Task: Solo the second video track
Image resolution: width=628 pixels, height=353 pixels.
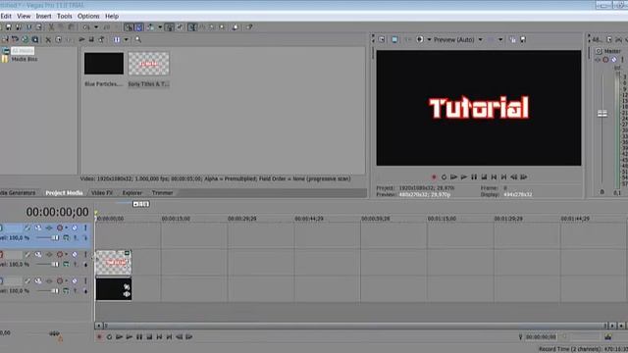Action: pyautogui.click(x=85, y=254)
